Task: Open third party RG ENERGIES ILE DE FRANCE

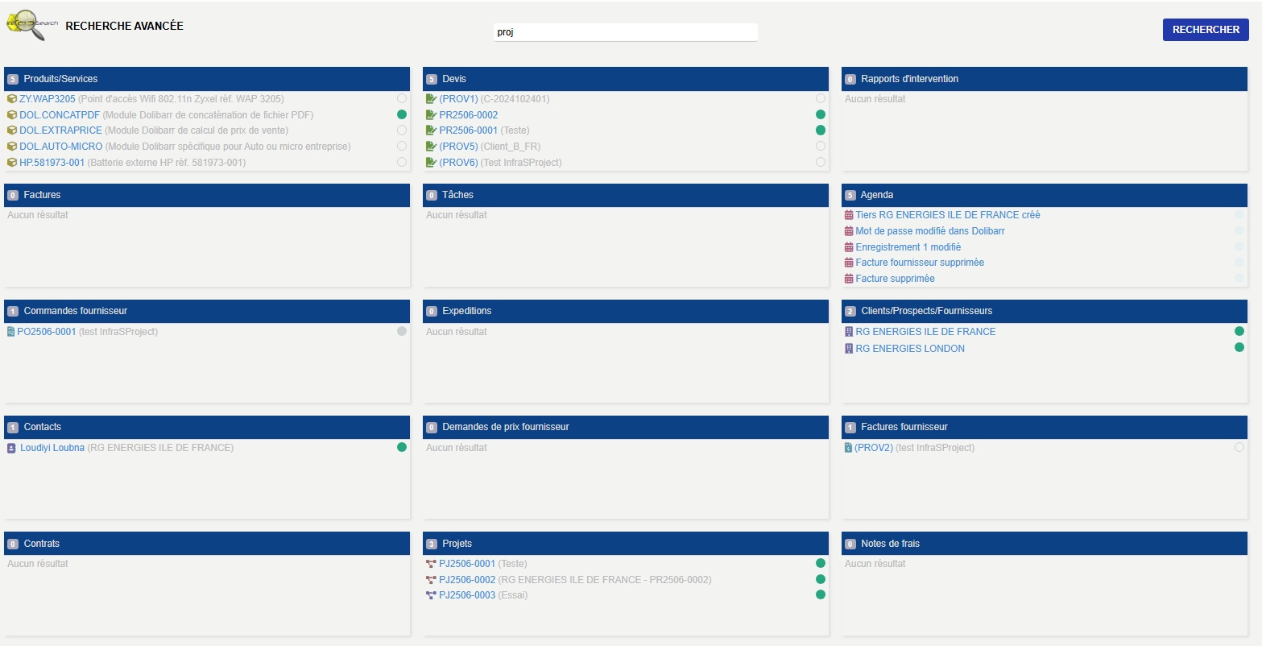Action: [x=925, y=332]
